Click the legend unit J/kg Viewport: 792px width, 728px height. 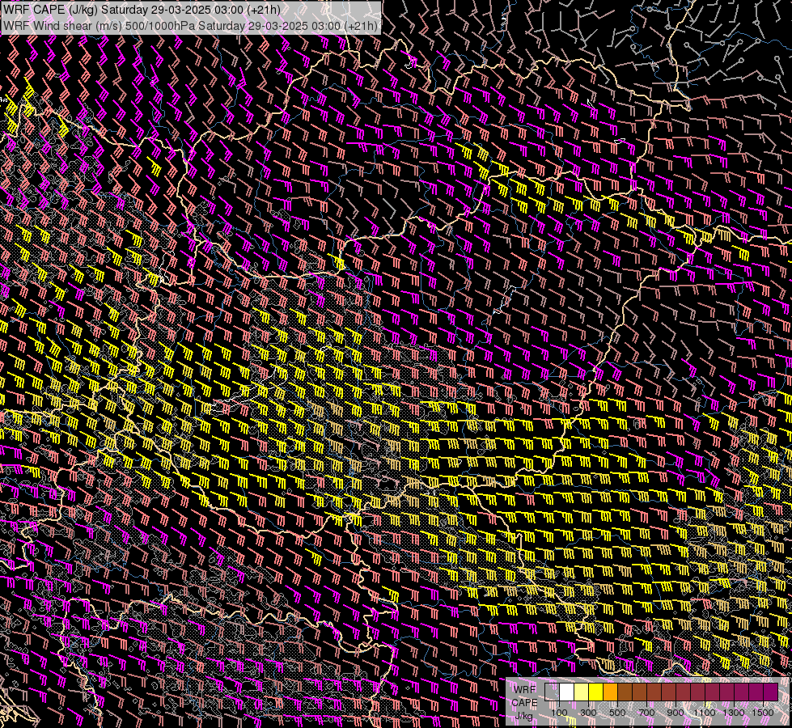(523, 716)
